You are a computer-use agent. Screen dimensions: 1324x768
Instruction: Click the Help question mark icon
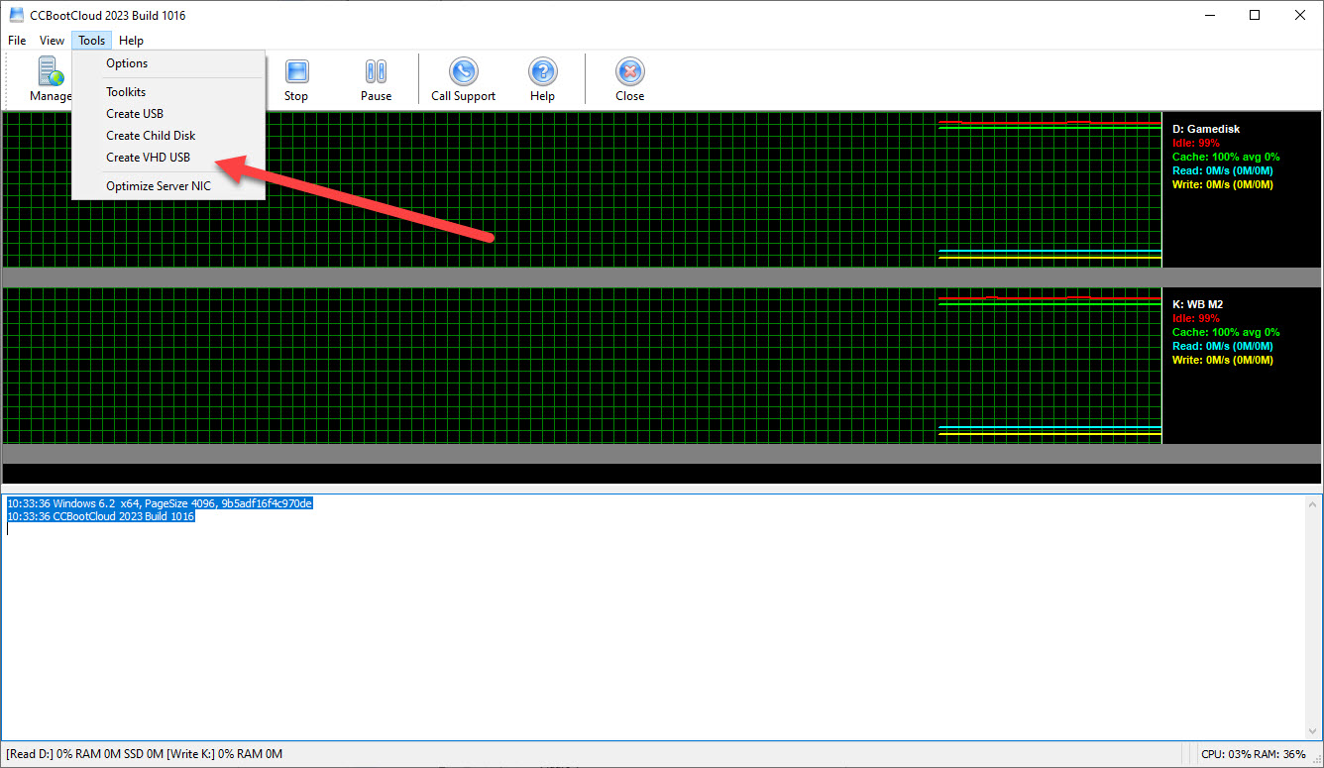click(x=542, y=72)
